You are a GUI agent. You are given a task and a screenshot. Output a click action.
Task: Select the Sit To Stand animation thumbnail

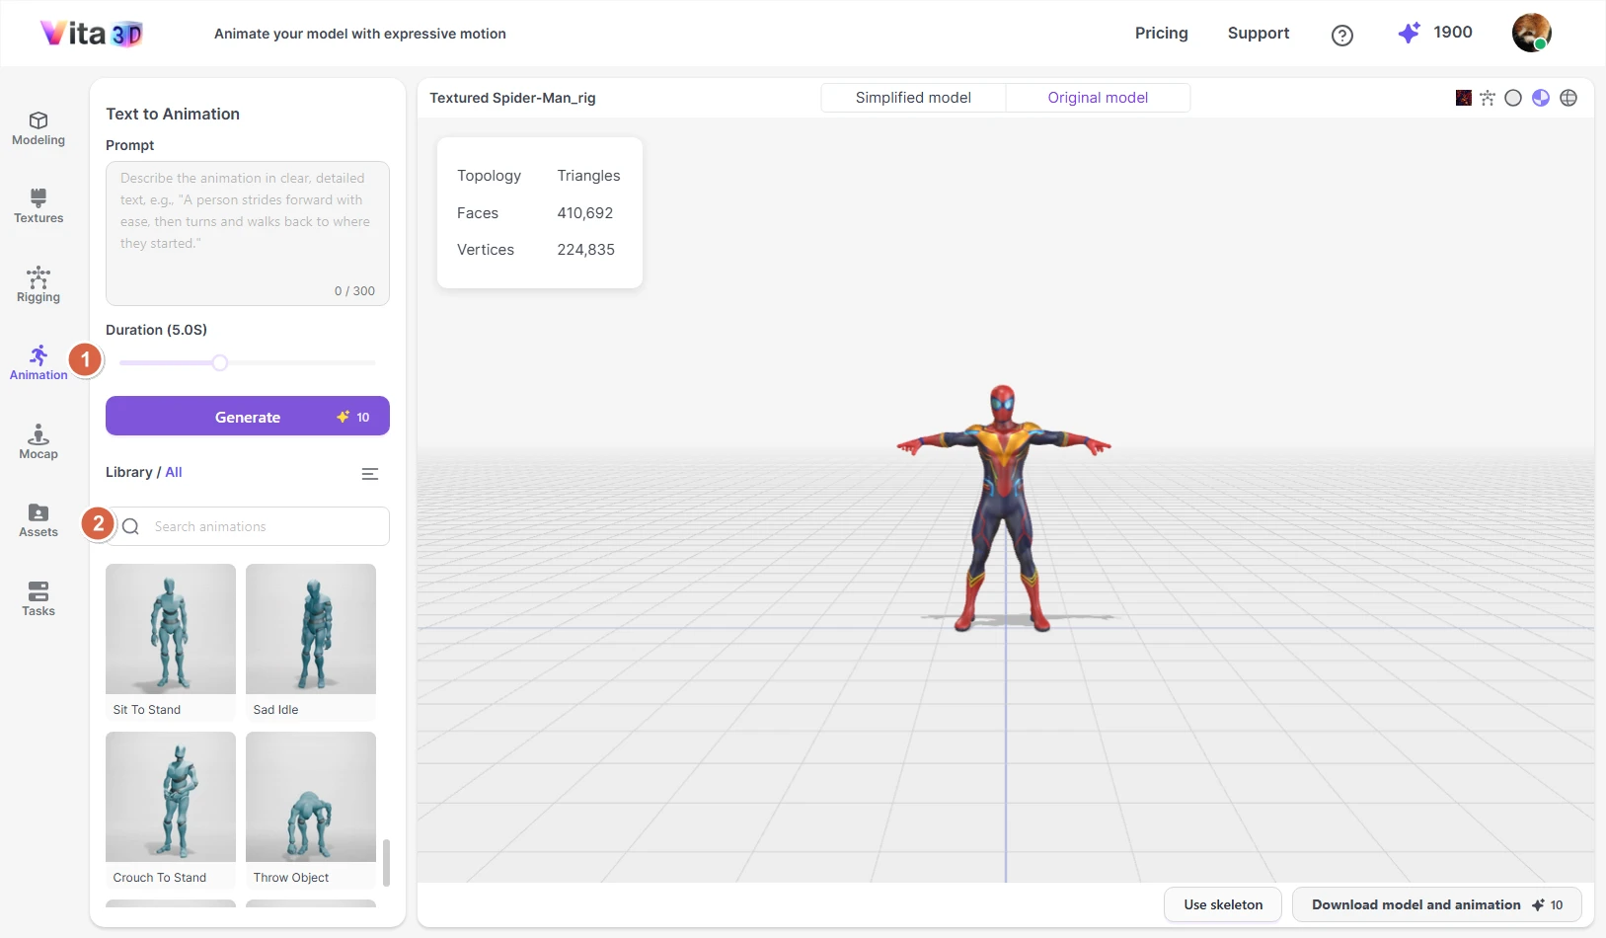pos(170,629)
